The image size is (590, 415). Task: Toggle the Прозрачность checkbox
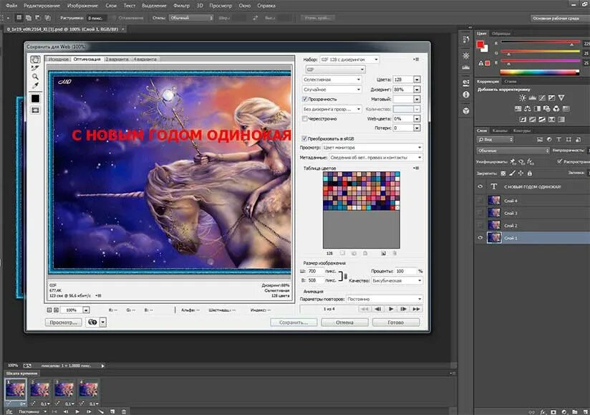click(x=305, y=99)
